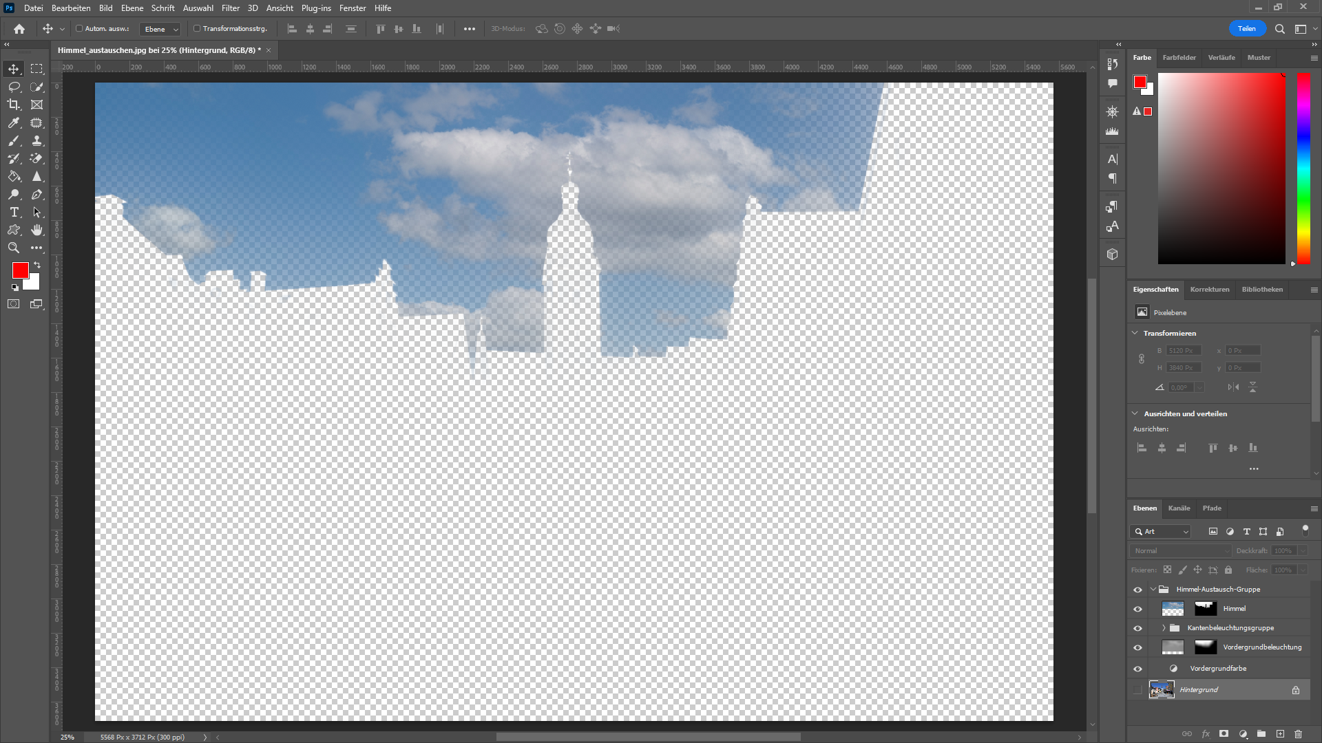Image resolution: width=1322 pixels, height=743 pixels.
Task: Pick the Eyedropper tool
Action: pyautogui.click(x=14, y=122)
